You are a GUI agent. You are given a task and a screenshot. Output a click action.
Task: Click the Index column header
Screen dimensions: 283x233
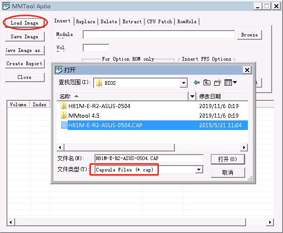(40, 104)
